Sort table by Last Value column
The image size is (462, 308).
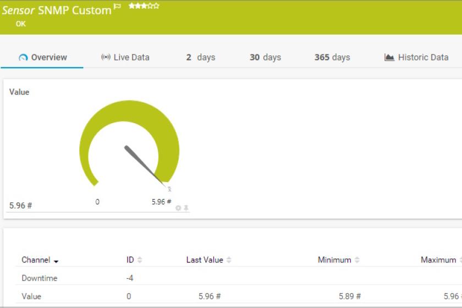coord(208,260)
